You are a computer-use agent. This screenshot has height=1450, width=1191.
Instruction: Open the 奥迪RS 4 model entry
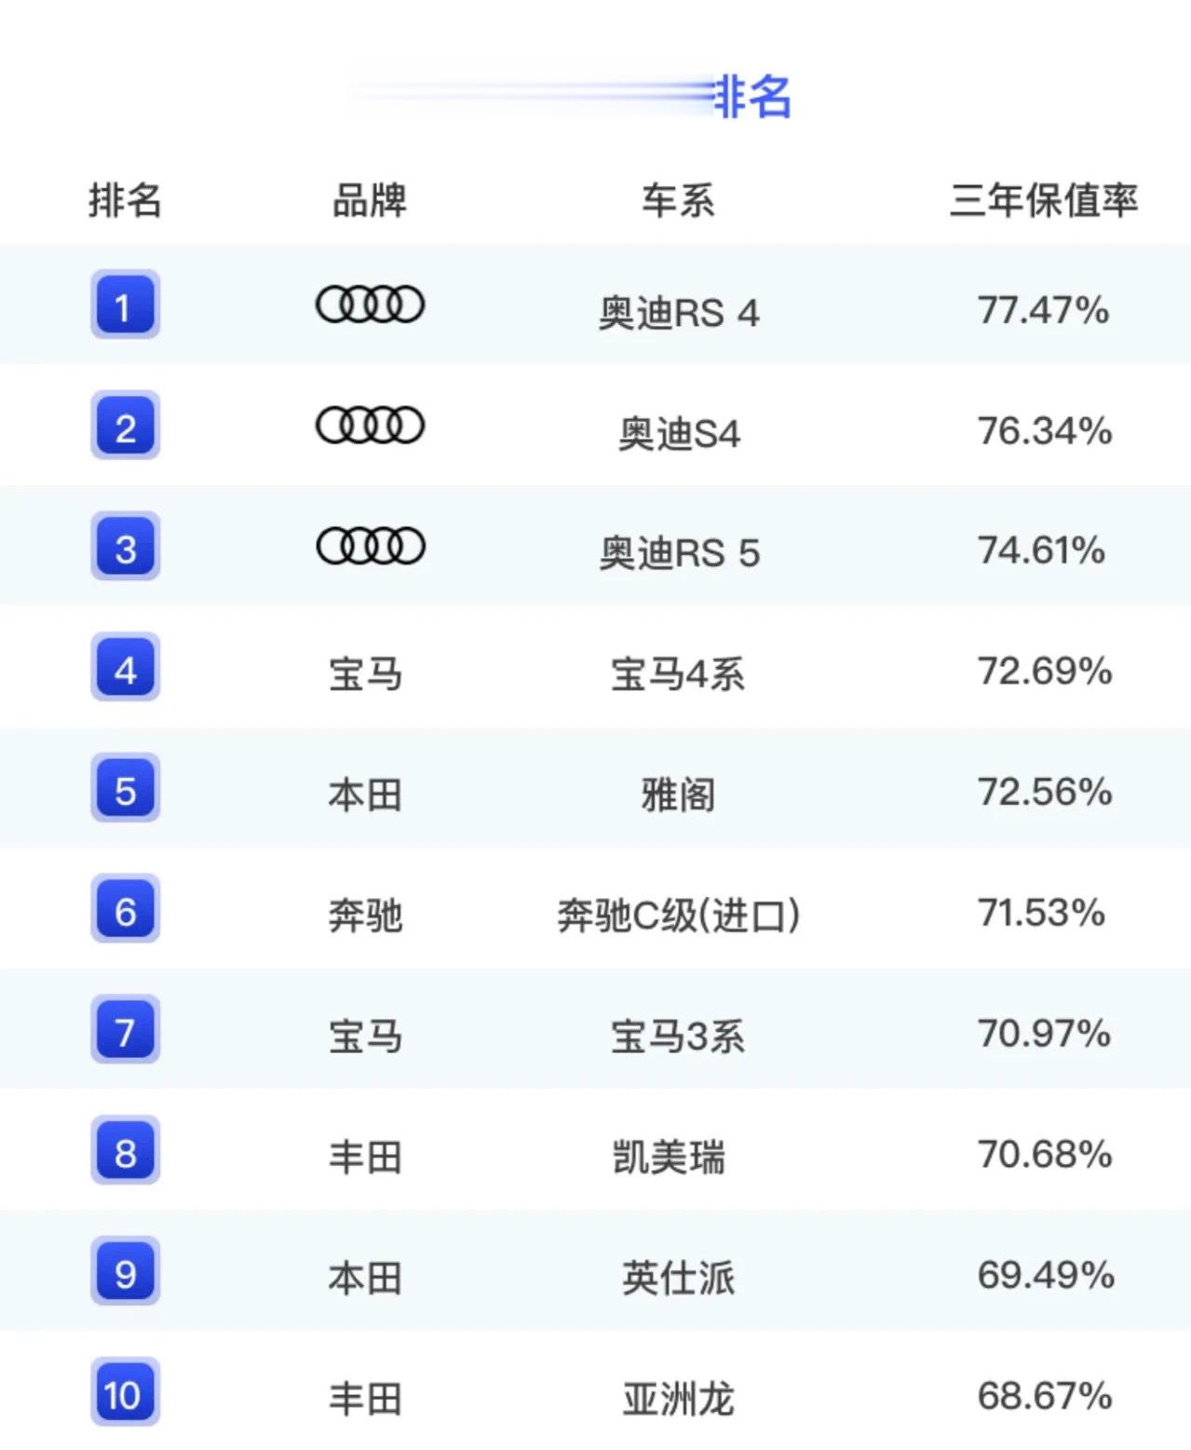point(679,313)
